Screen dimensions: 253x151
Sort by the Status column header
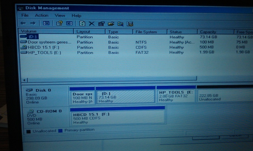[182, 32]
